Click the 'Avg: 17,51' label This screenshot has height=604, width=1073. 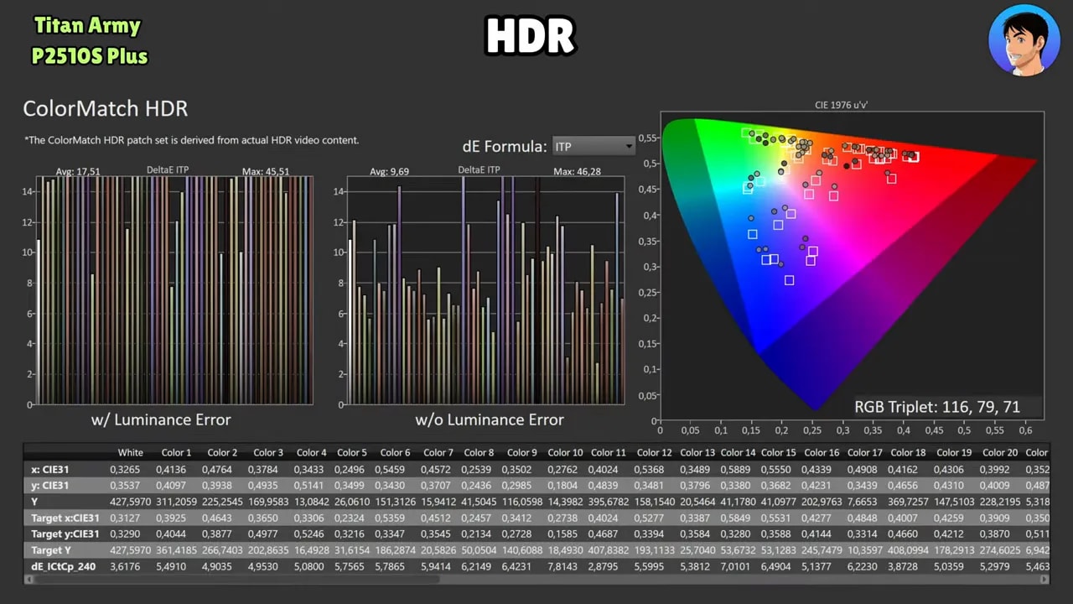(78, 171)
